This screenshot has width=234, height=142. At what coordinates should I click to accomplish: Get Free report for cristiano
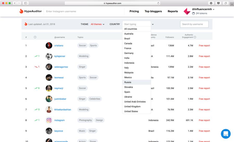pyautogui.click(x=204, y=46)
